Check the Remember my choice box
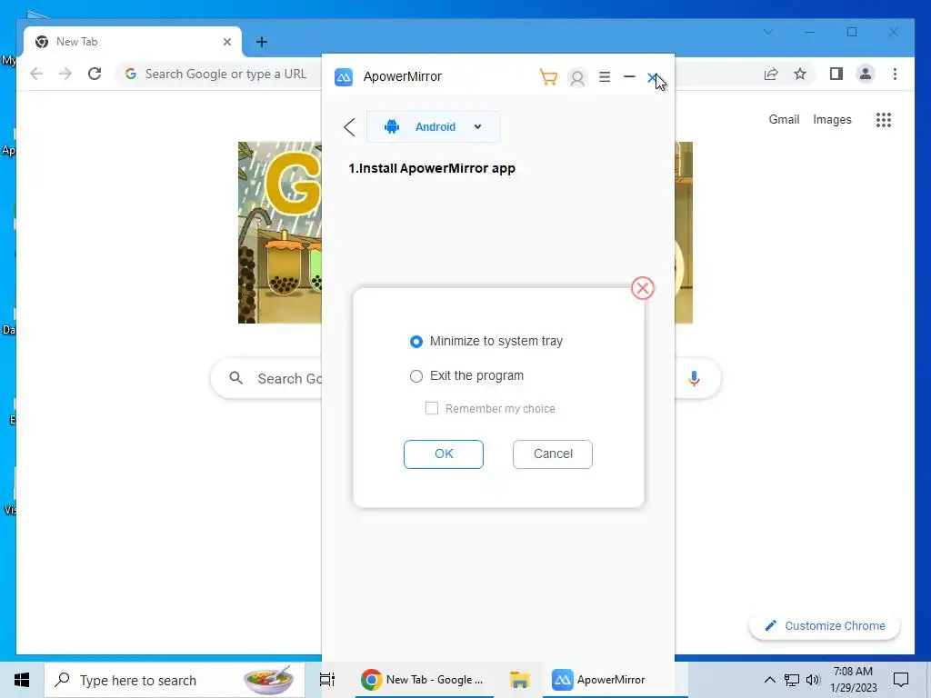Image resolution: width=931 pixels, height=698 pixels. click(x=432, y=408)
